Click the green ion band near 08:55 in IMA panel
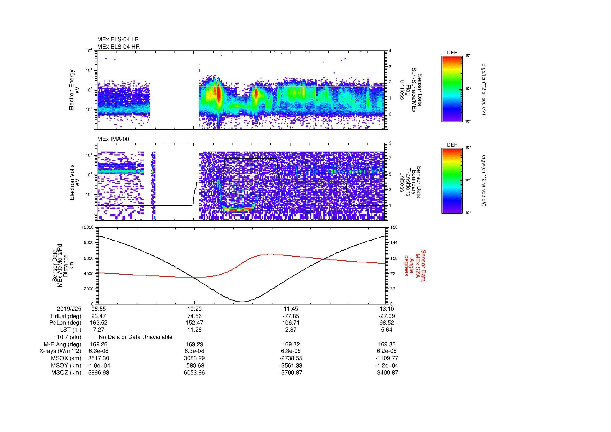This screenshot has width=611, height=432. pos(121,172)
